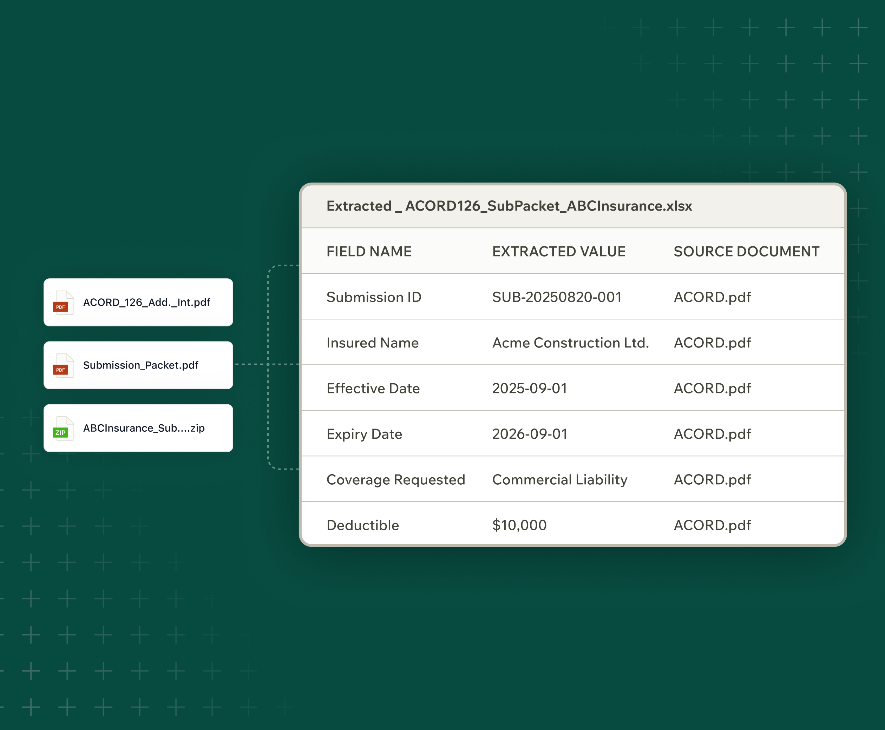
Task: Open ACORD.pdf source in Deductible row
Action: coord(712,525)
